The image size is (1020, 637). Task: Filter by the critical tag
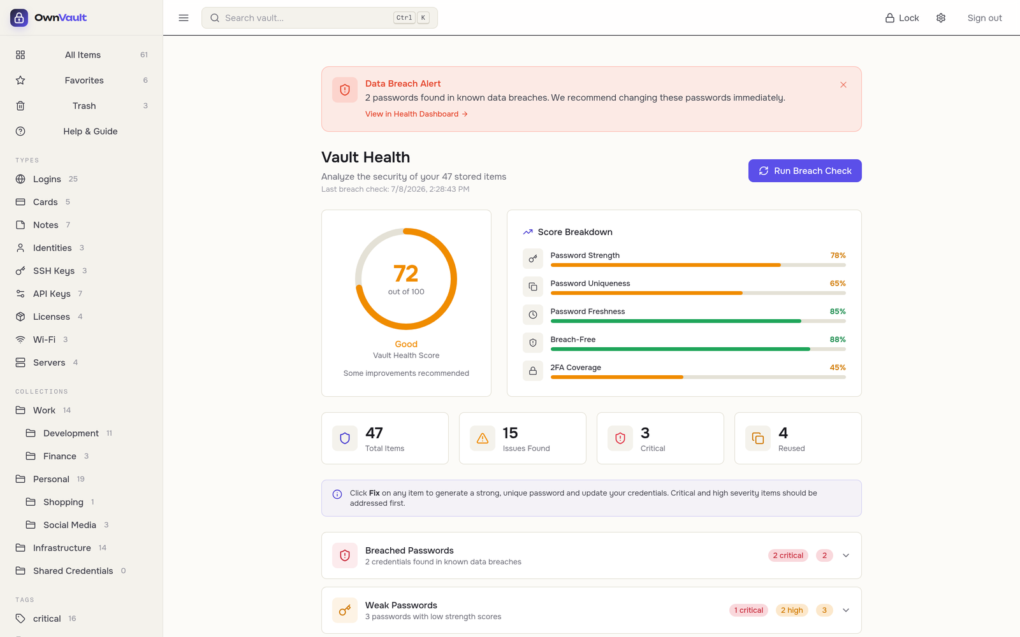pyautogui.click(x=82, y=619)
